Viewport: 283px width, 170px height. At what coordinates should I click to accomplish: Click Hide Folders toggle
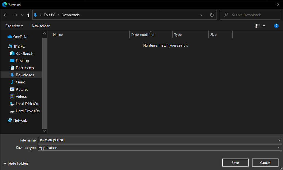coord(16,164)
